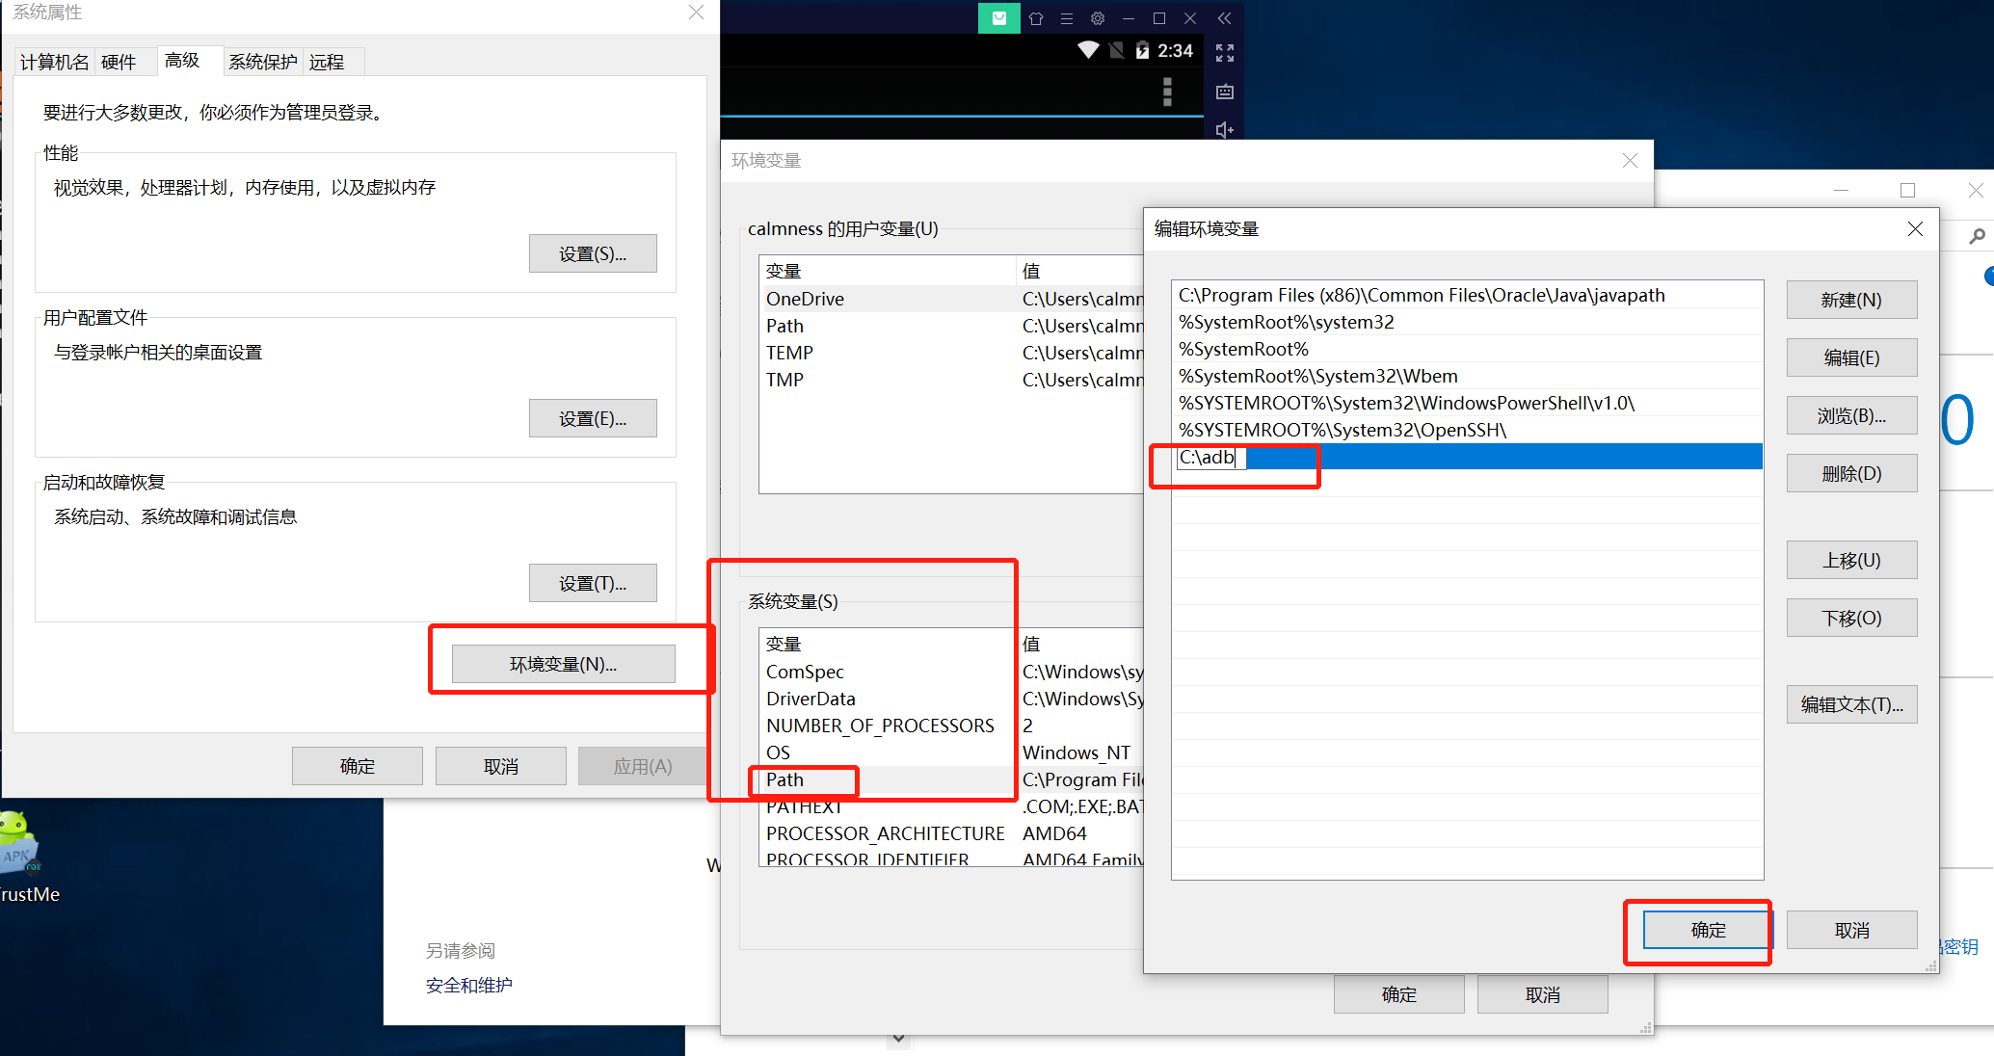
Task: Click the C:\adb text input field
Action: coord(1210,458)
